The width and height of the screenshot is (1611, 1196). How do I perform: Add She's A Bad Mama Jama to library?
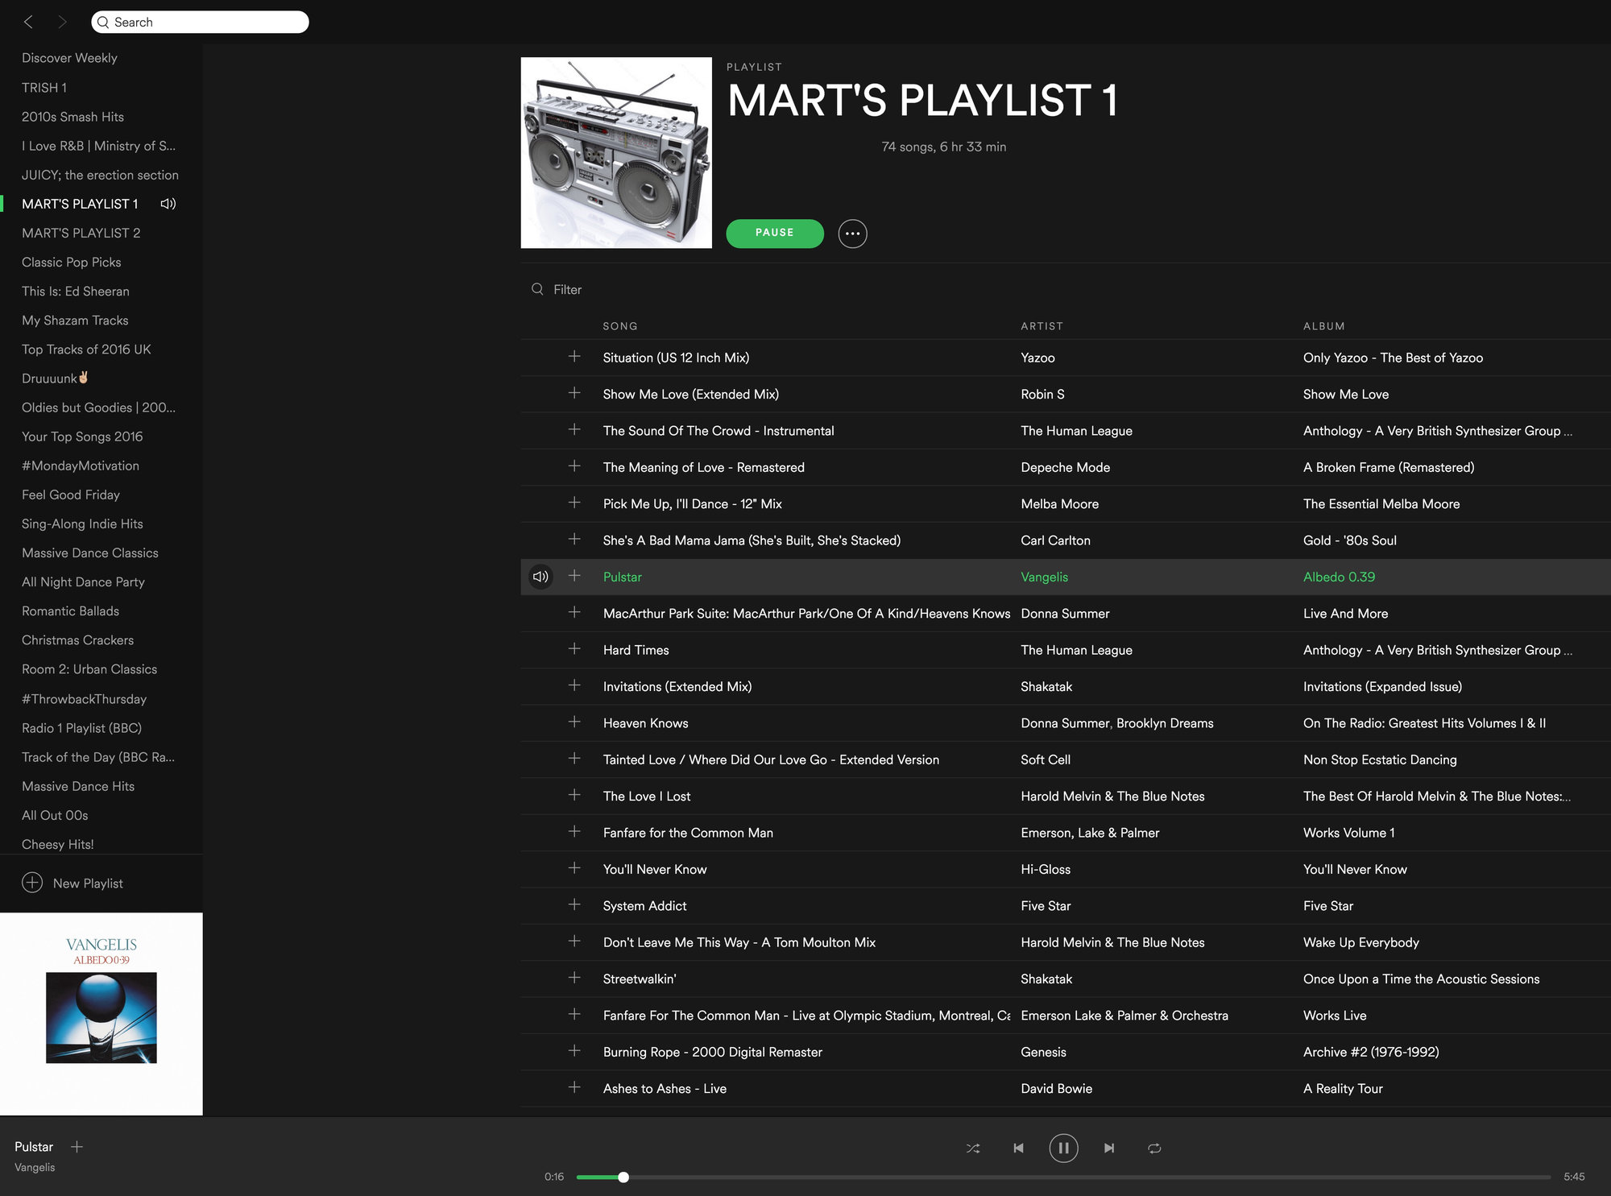tap(574, 539)
